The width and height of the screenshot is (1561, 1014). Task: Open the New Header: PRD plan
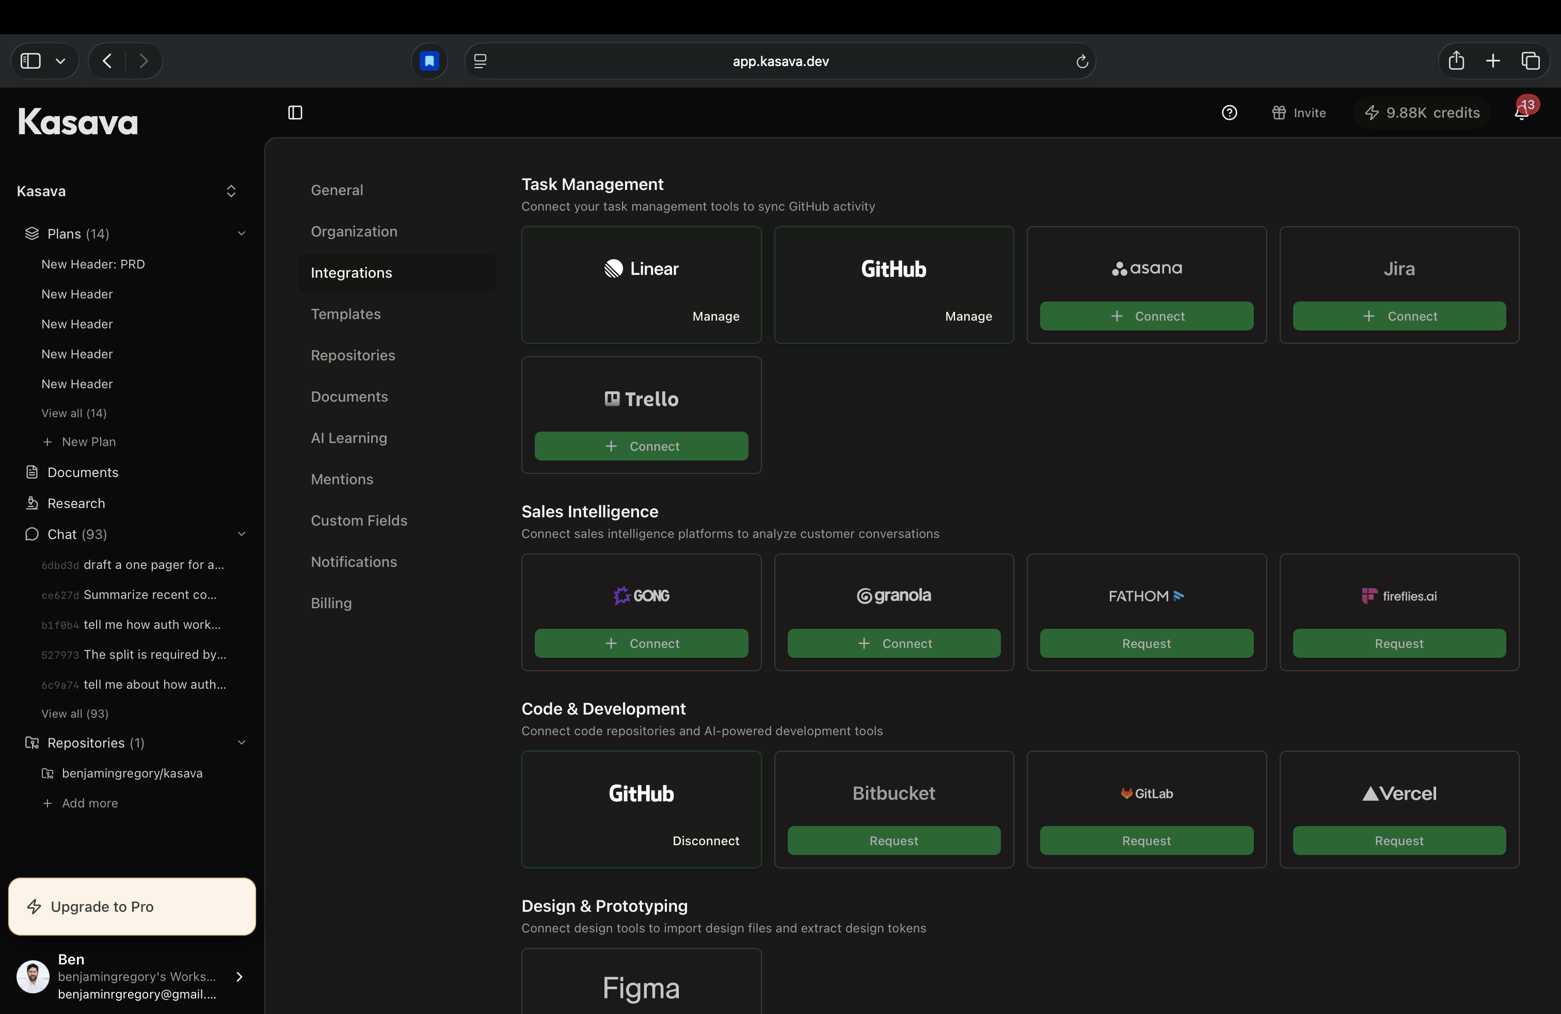point(93,264)
